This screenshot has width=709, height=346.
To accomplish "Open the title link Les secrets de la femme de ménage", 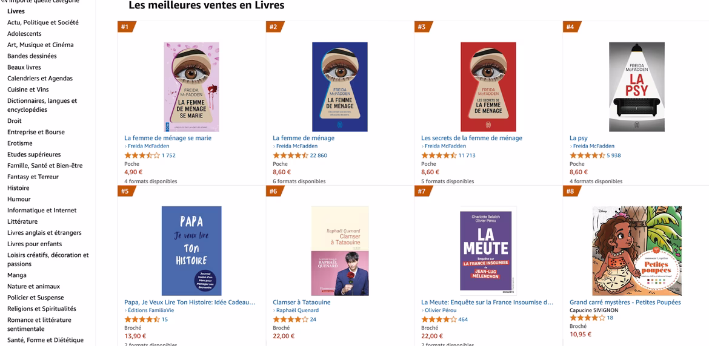I will click(471, 138).
